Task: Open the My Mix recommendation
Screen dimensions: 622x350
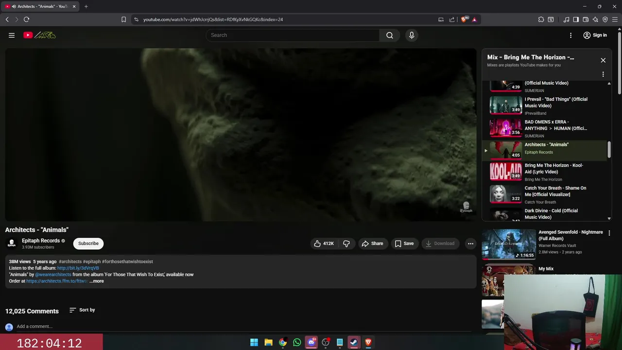Action: click(546, 269)
